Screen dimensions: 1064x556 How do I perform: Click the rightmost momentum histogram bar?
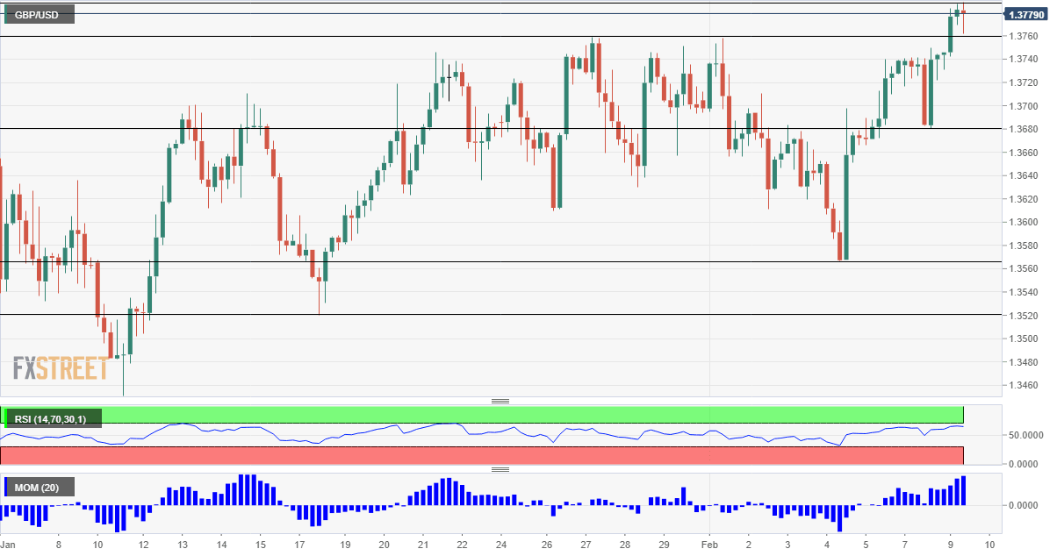pos(963,490)
